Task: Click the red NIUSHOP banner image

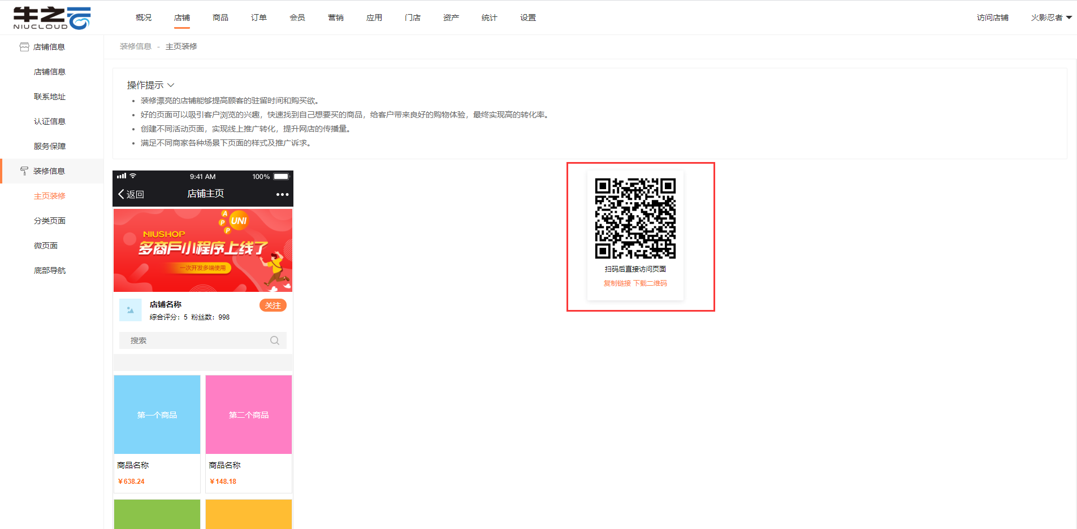Action: click(203, 250)
